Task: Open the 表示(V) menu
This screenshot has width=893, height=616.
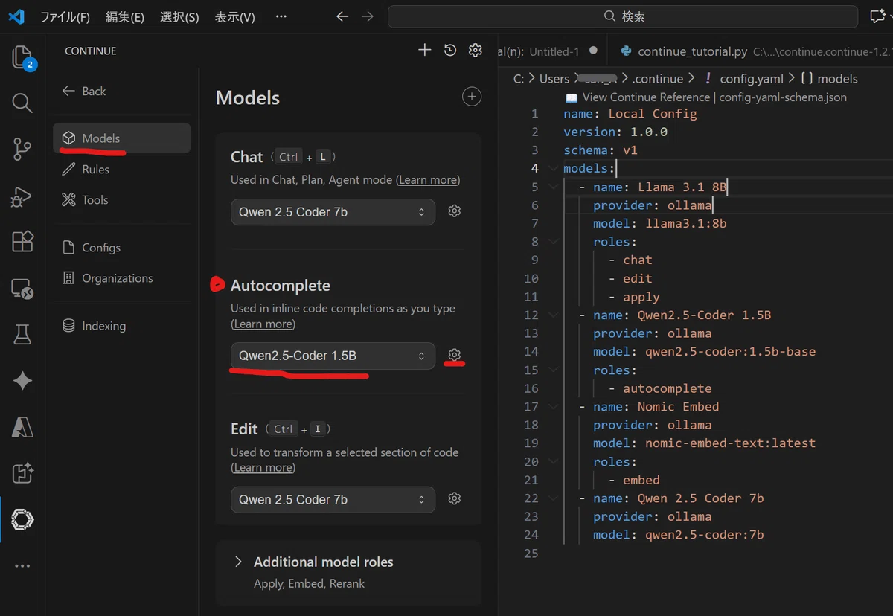Action: click(x=234, y=16)
